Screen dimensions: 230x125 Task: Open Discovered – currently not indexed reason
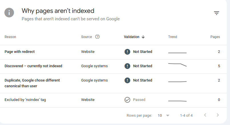coord(33,66)
